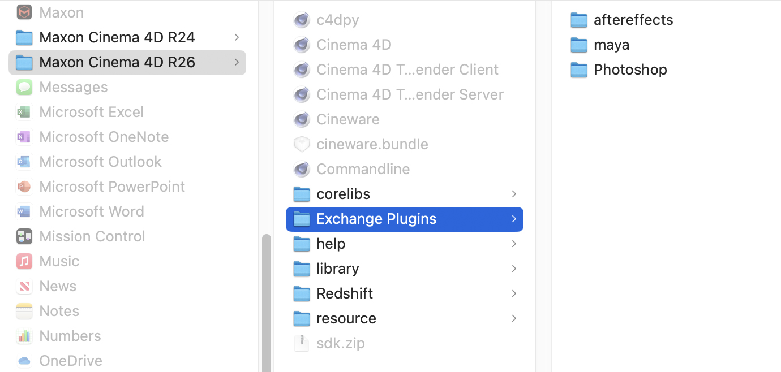Image resolution: width=781 pixels, height=372 pixels.
Task: Click the aftereffects folder icon
Action: point(579,20)
